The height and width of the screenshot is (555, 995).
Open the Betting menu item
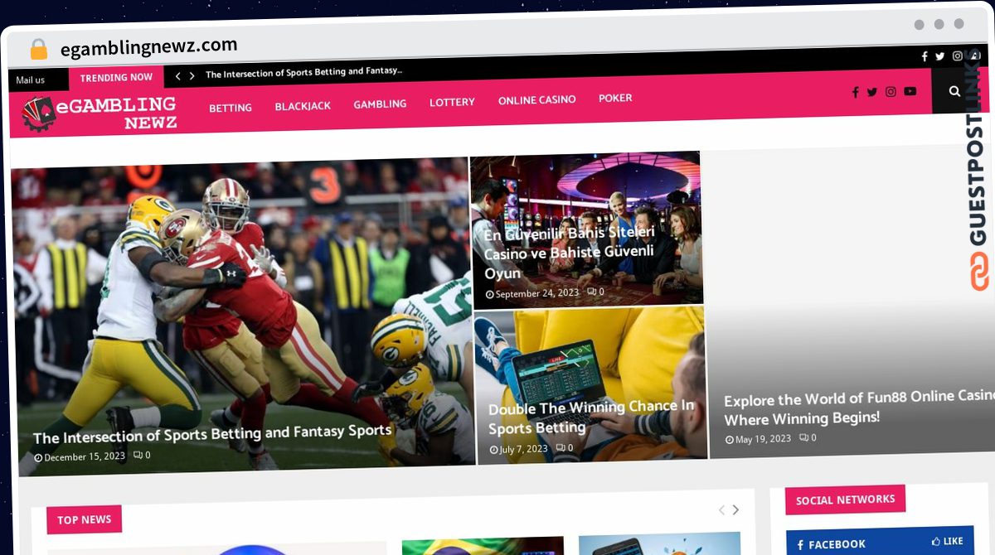(x=231, y=108)
